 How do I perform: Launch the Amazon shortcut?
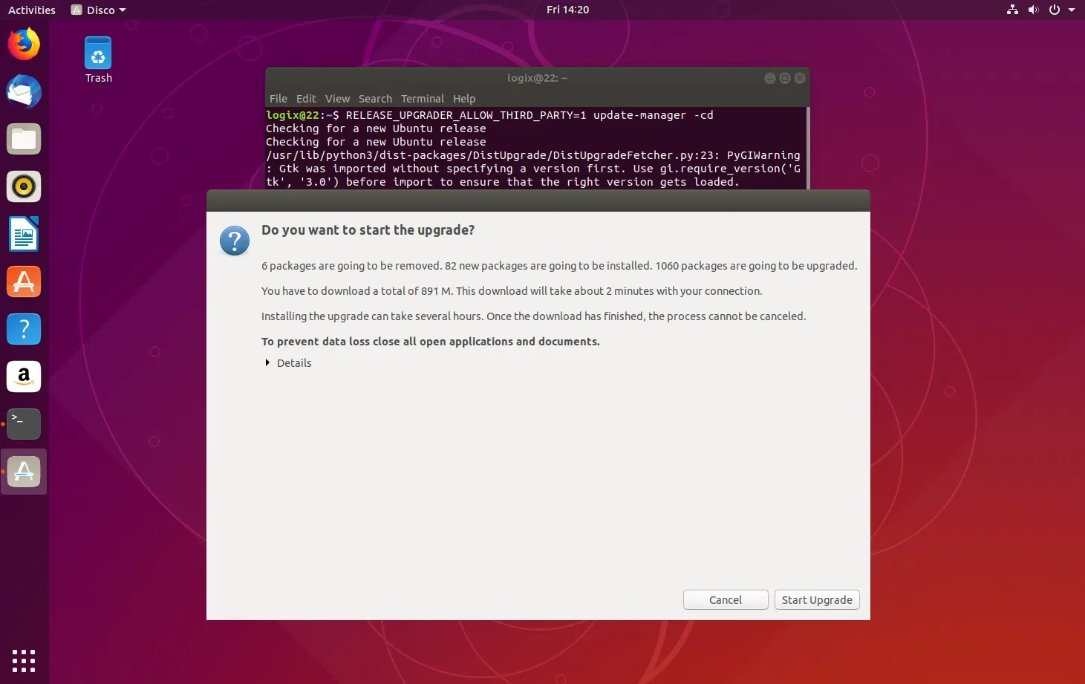click(x=24, y=377)
